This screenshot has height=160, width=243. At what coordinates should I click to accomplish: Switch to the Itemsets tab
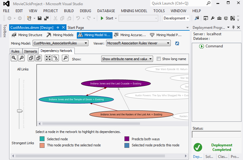pyautogui.click(x=30, y=51)
